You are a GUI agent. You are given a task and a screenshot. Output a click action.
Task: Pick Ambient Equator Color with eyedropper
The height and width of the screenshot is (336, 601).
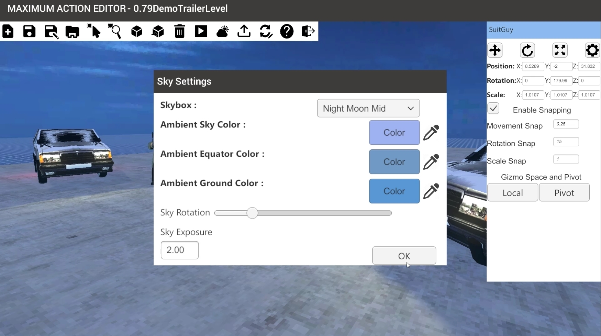431,162
